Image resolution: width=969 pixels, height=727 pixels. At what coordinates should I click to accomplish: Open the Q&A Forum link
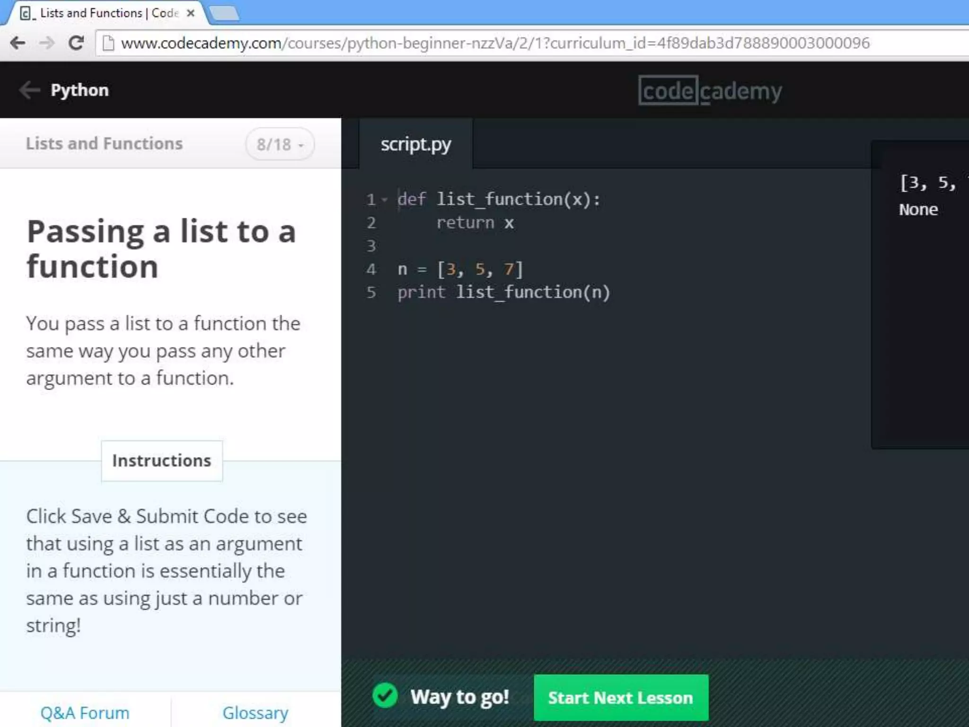85,712
